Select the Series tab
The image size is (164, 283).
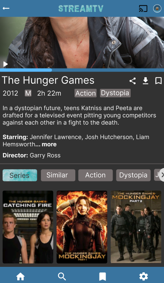point(20,175)
